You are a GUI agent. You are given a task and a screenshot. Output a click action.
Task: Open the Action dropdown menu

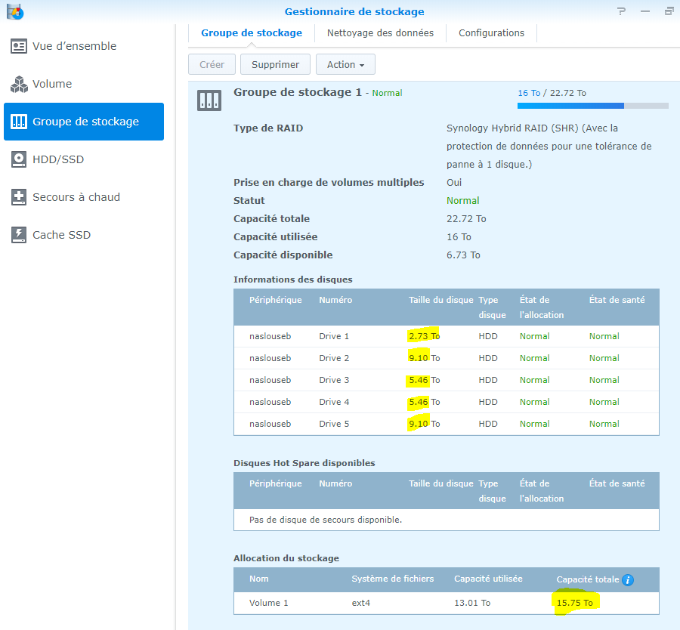tap(345, 65)
